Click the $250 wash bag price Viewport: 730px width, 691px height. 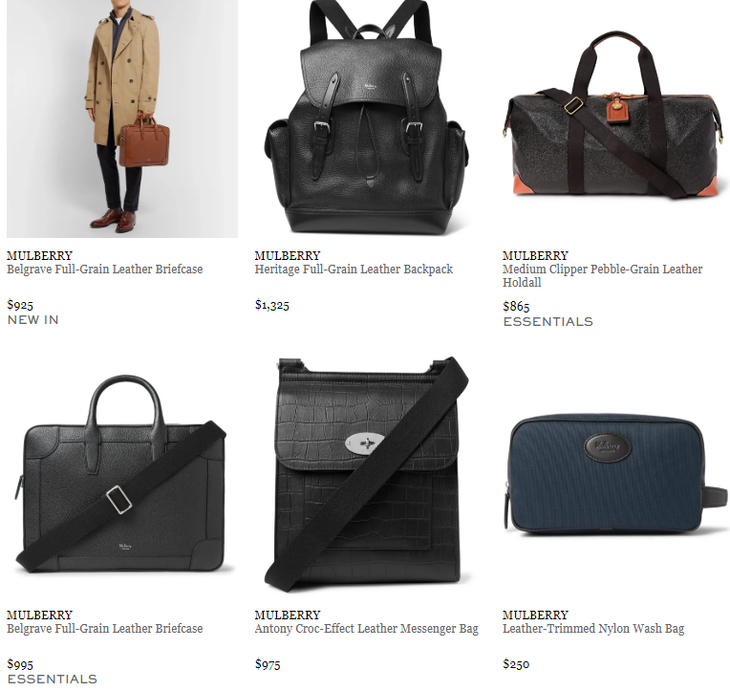(516, 664)
